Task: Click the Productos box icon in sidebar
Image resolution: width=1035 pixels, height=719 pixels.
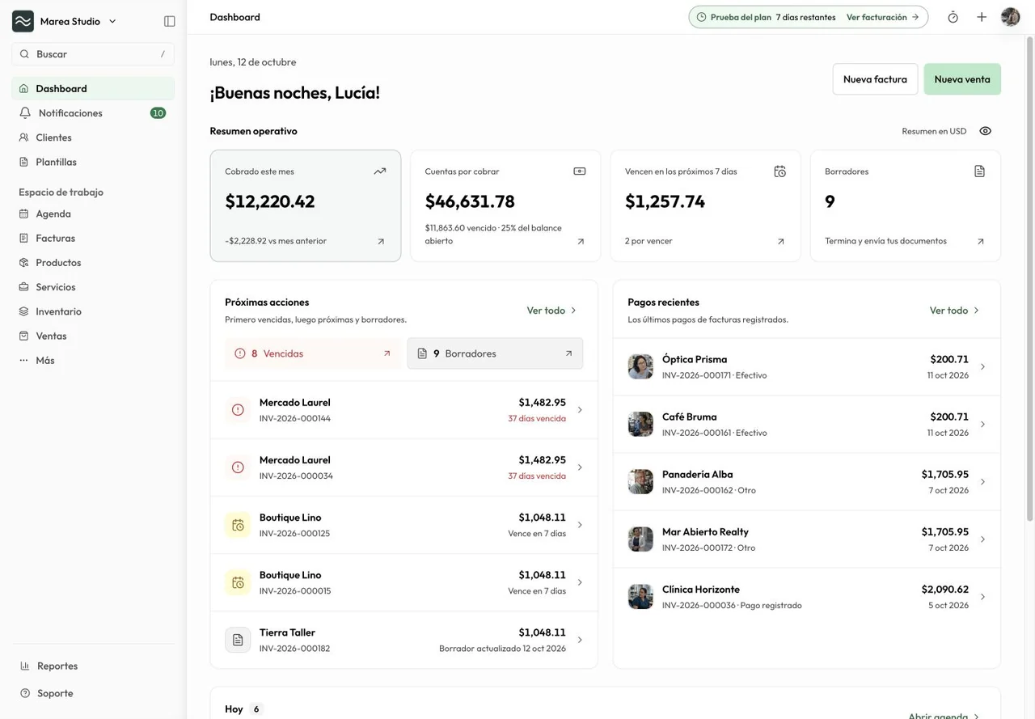Action: click(x=23, y=262)
